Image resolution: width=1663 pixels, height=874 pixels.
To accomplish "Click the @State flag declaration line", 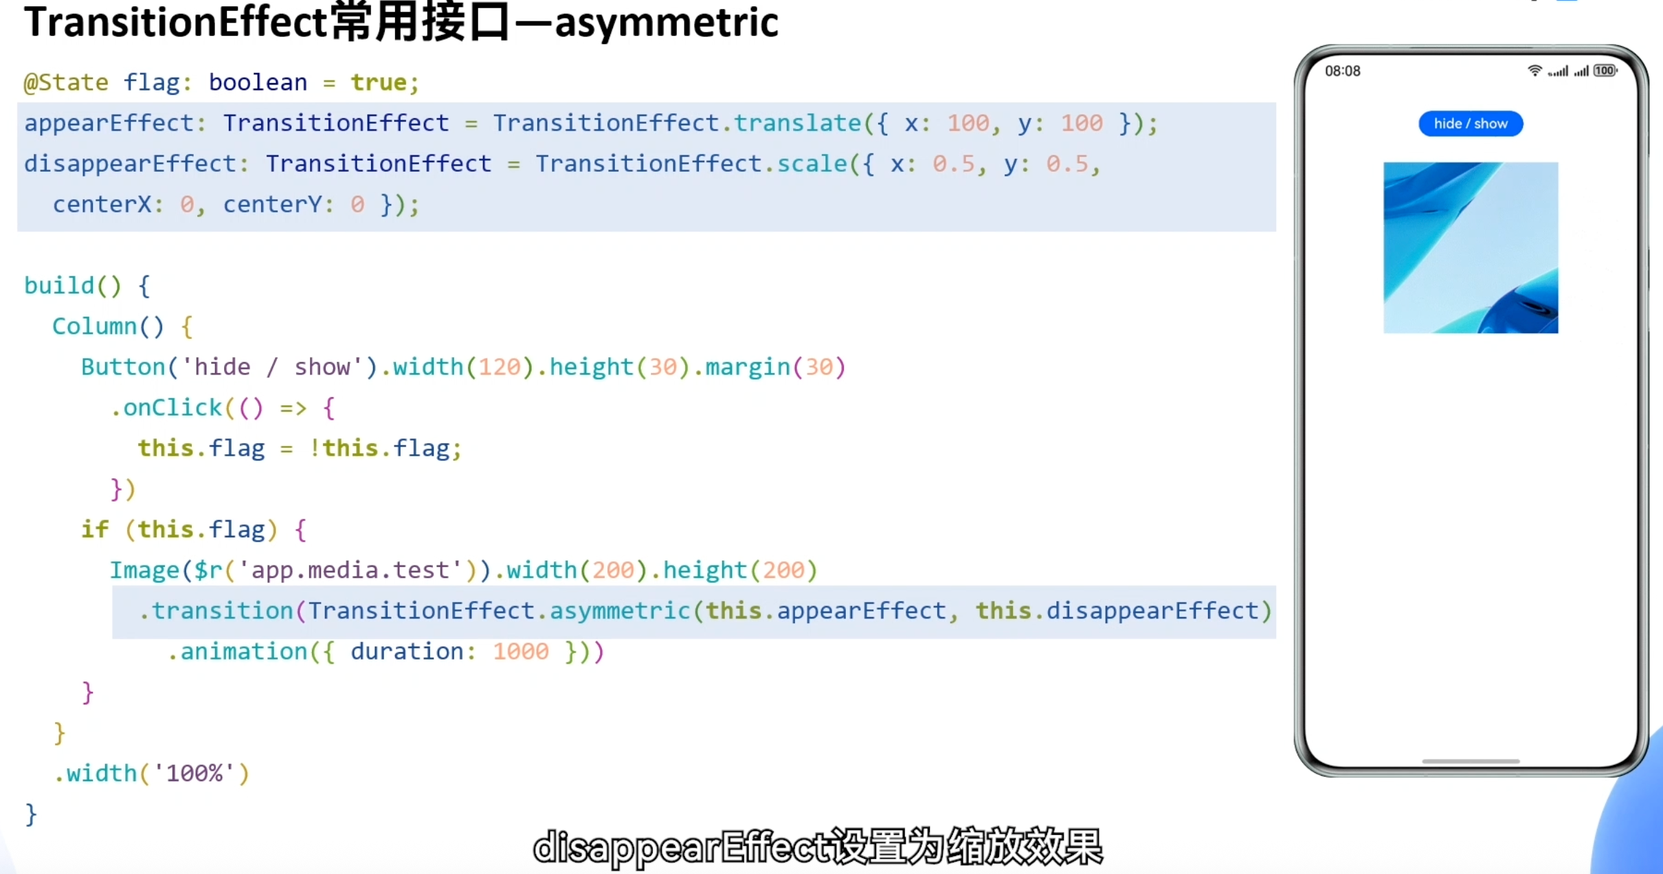I will tap(221, 82).
